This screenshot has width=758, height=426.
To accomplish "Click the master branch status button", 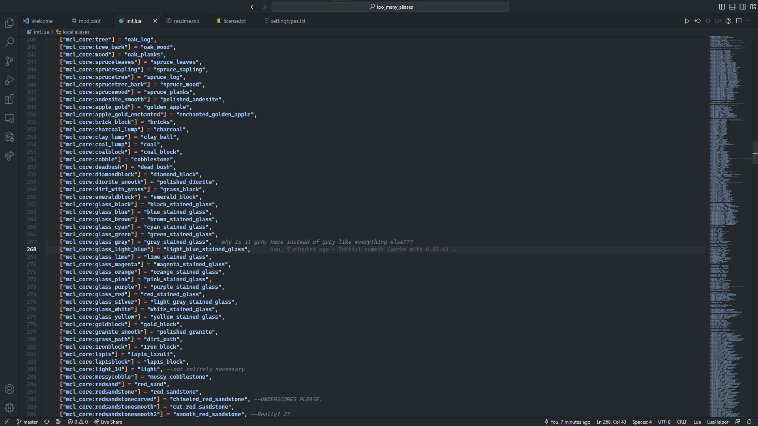I will coord(27,422).
